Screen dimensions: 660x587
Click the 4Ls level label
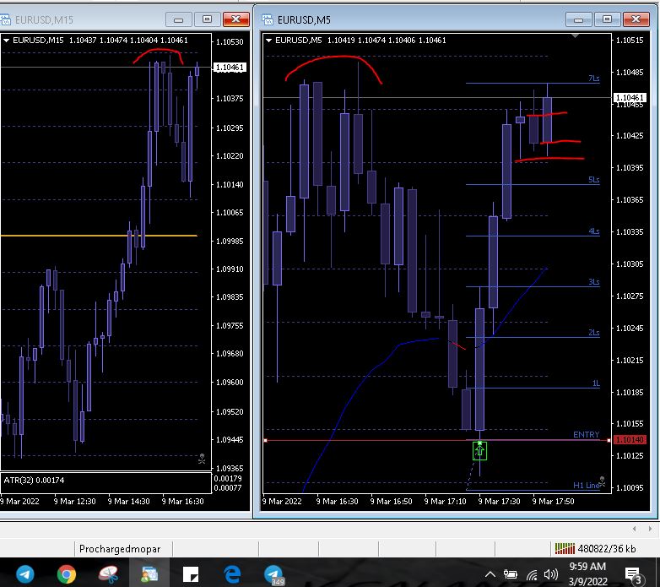coord(593,231)
